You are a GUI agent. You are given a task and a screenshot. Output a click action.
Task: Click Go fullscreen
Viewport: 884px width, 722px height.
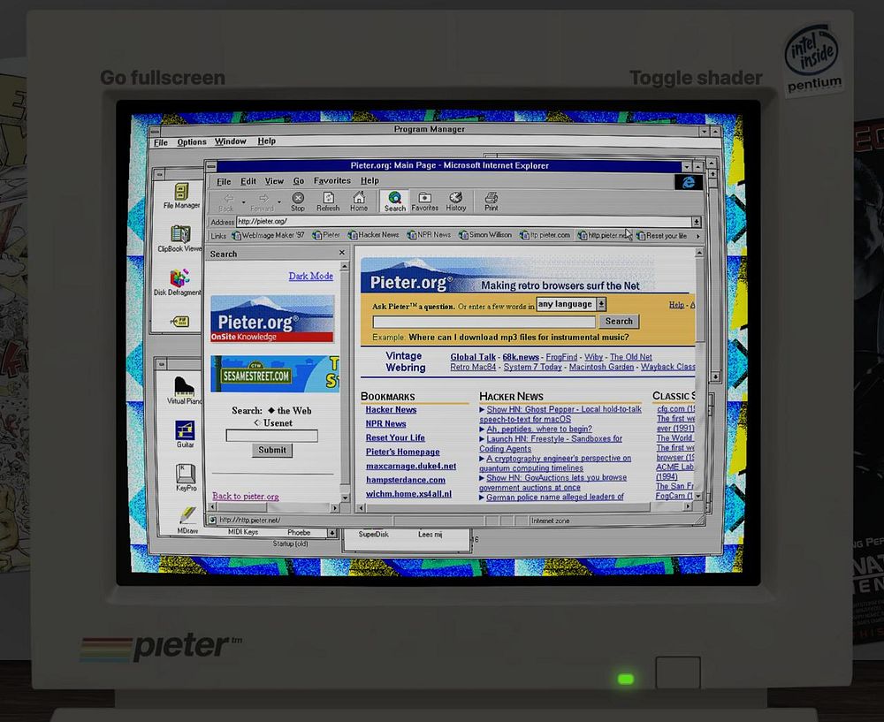(163, 78)
